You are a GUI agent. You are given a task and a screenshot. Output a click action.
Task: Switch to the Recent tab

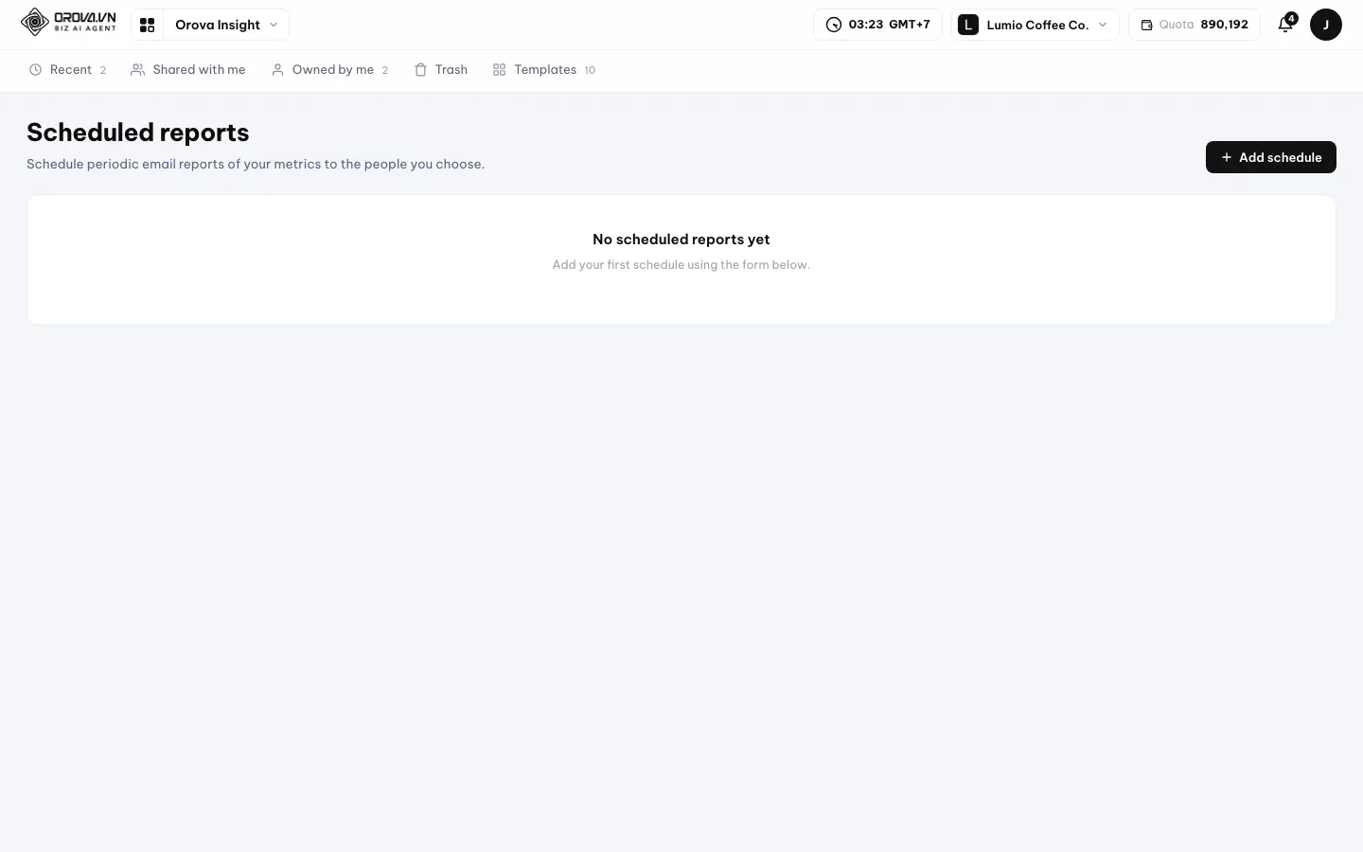(67, 70)
